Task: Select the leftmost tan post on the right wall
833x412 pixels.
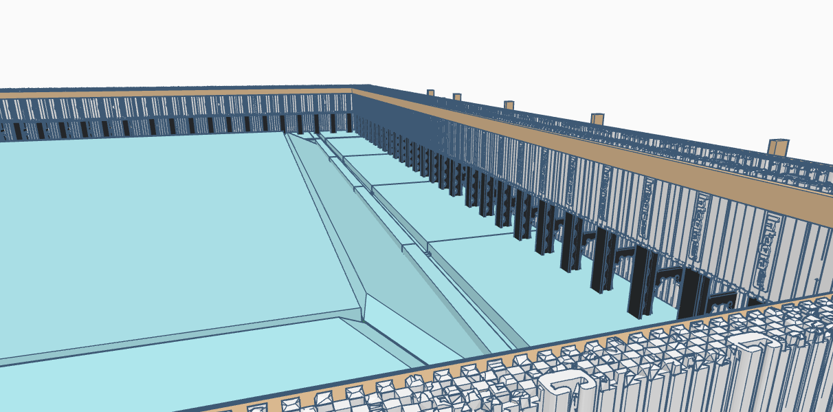Action: [x=430, y=92]
